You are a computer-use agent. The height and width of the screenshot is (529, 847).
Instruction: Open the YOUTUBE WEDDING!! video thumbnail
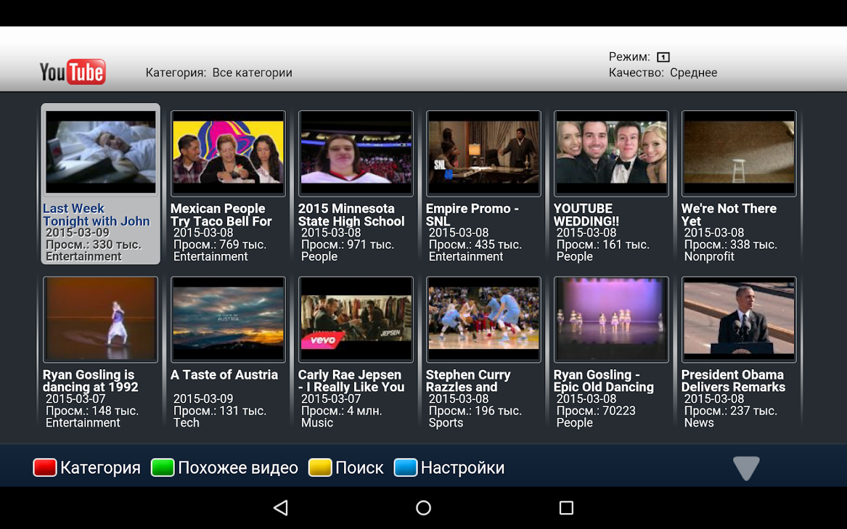611,153
